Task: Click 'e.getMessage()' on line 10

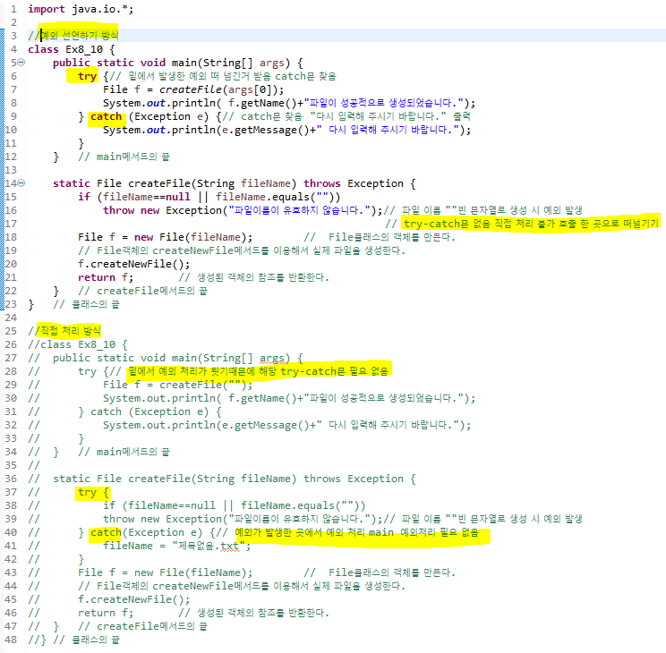Action: 266,130
